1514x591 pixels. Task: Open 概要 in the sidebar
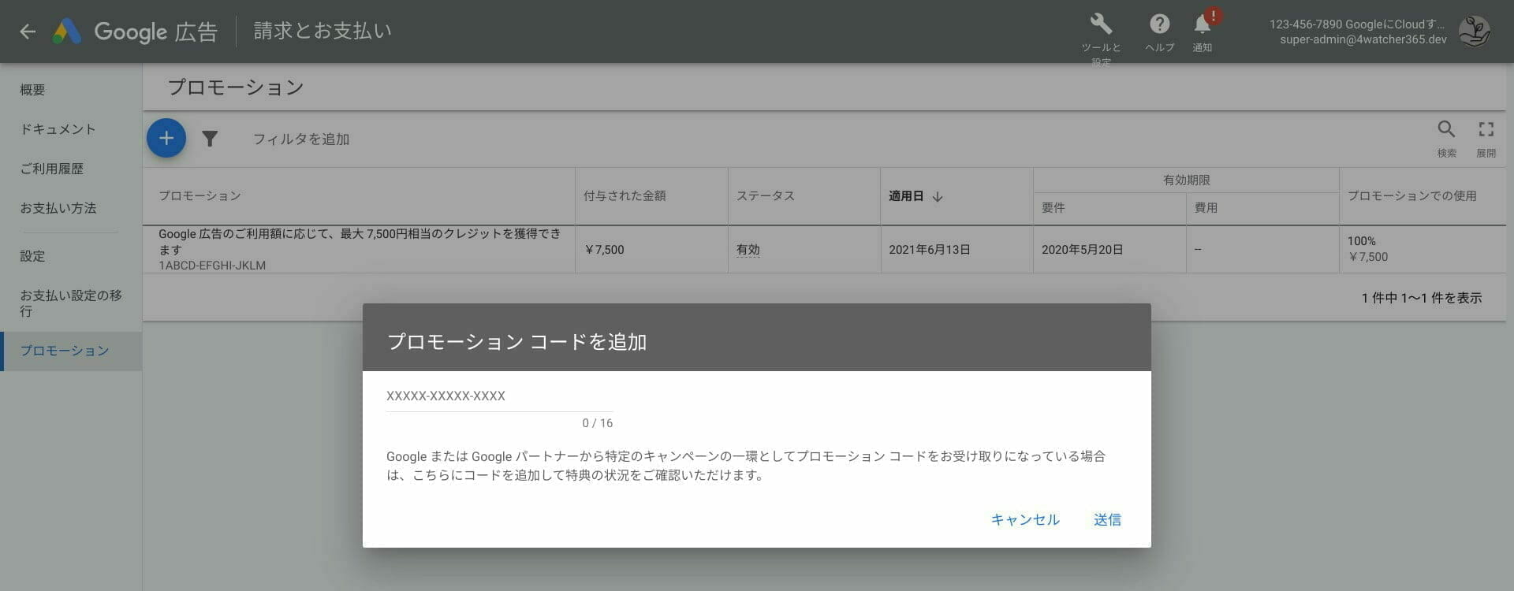tap(32, 90)
